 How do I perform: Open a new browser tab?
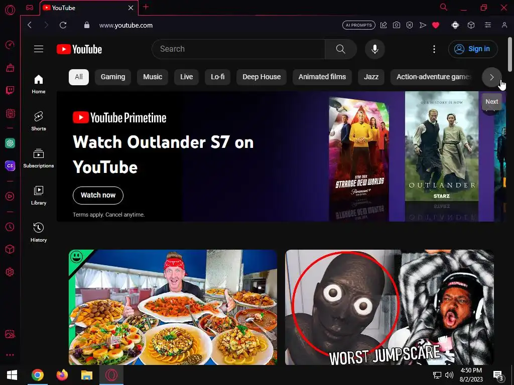coord(146,7)
